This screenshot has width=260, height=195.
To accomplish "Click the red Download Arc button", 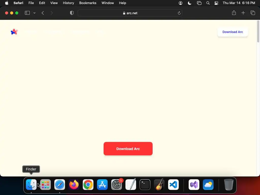I will click(128, 149).
